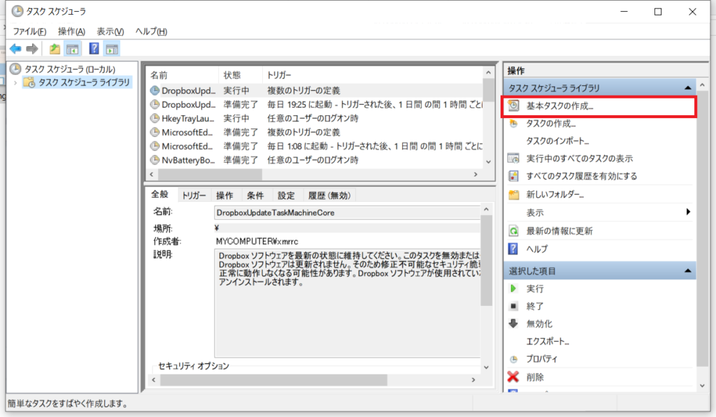
Task: Expand タスク スケジューラ ライブラリ tree node
Action: 15,82
